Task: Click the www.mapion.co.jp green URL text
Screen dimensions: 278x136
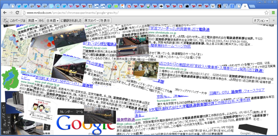Action: [146, 118]
